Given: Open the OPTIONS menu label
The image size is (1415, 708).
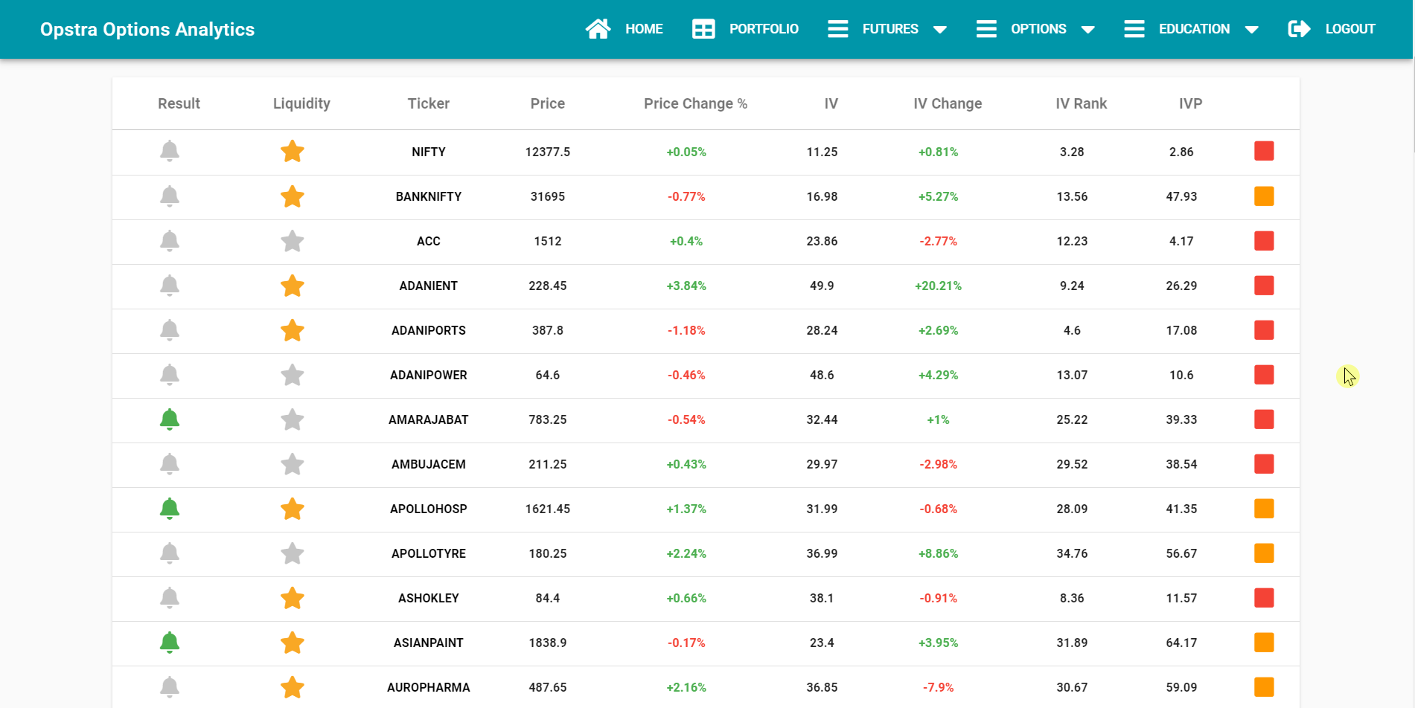Looking at the screenshot, I should 1038,29.
